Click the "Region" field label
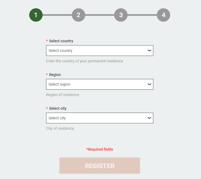 tap(55, 75)
